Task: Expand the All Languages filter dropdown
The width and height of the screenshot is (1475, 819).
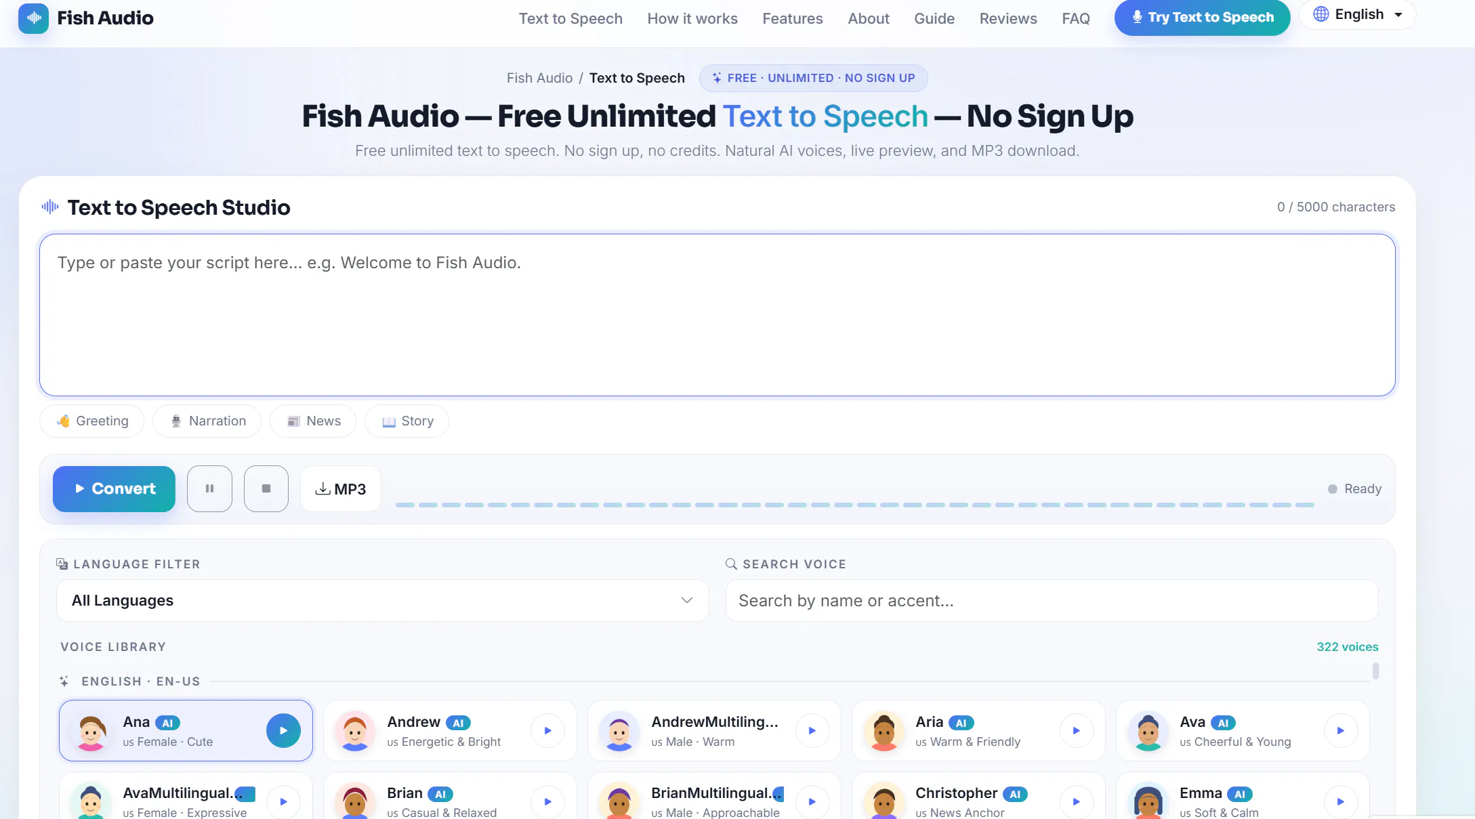Action: (x=382, y=600)
